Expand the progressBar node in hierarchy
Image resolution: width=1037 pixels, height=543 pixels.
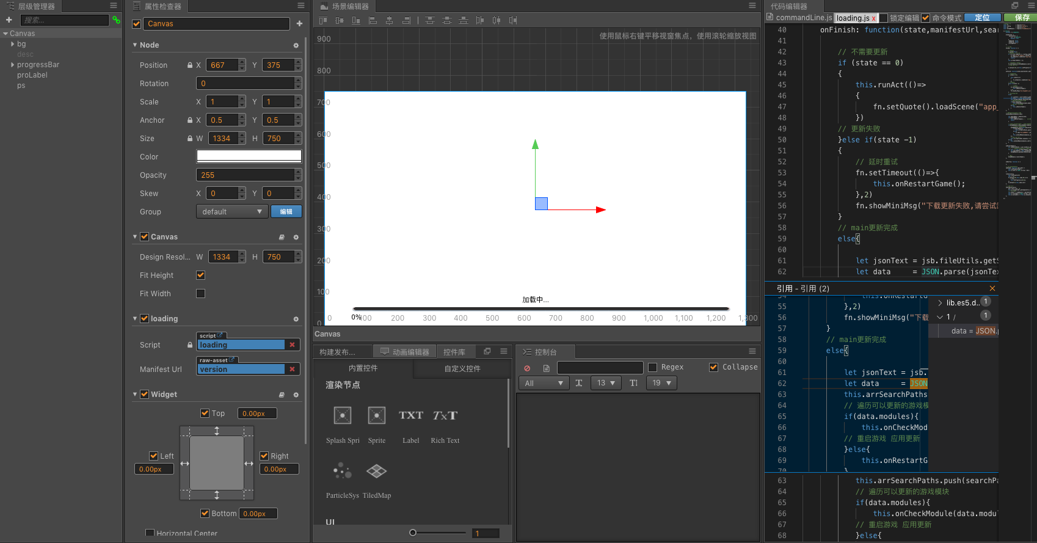pyautogui.click(x=13, y=65)
